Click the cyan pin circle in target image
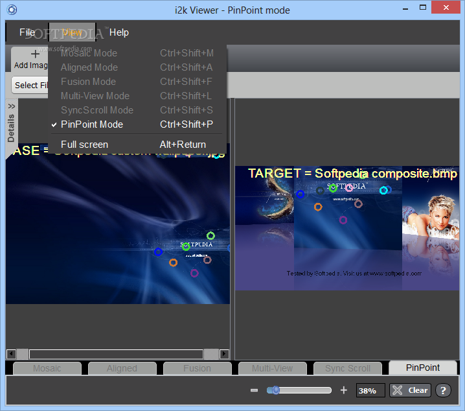 click(x=383, y=190)
